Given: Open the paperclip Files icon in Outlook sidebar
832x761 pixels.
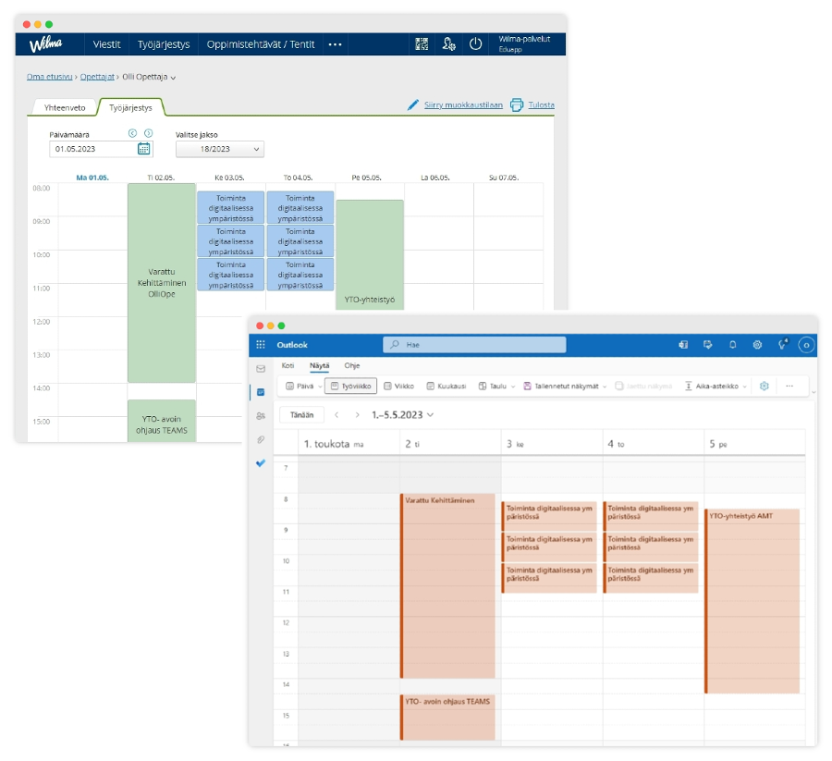Looking at the screenshot, I should [261, 439].
